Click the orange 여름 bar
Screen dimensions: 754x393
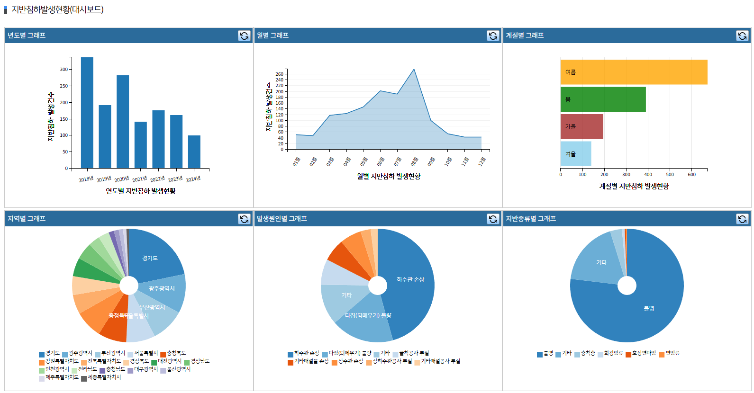634,72
